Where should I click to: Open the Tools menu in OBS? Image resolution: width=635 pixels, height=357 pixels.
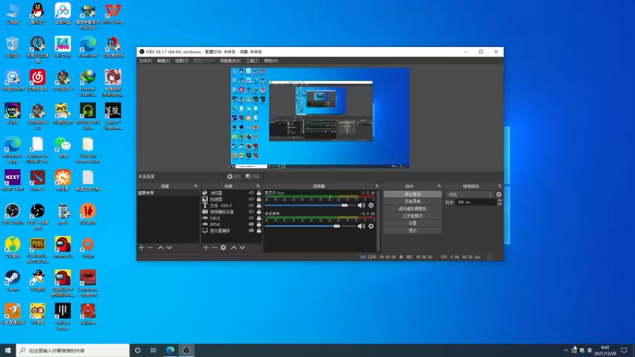pos(252,61)
